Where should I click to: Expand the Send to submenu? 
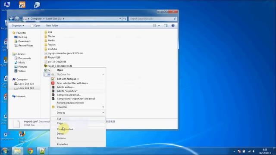tap(103, 113)
